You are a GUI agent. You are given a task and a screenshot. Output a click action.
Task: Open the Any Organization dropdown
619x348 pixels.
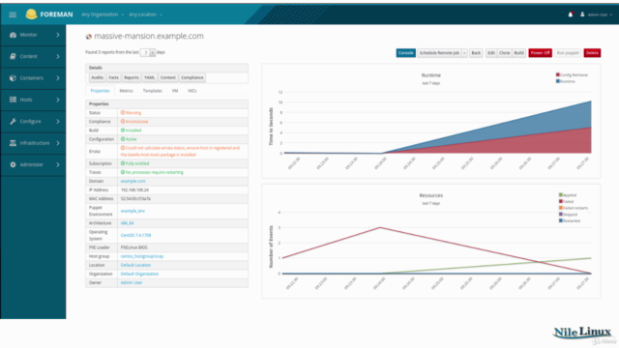pos(103,14)
